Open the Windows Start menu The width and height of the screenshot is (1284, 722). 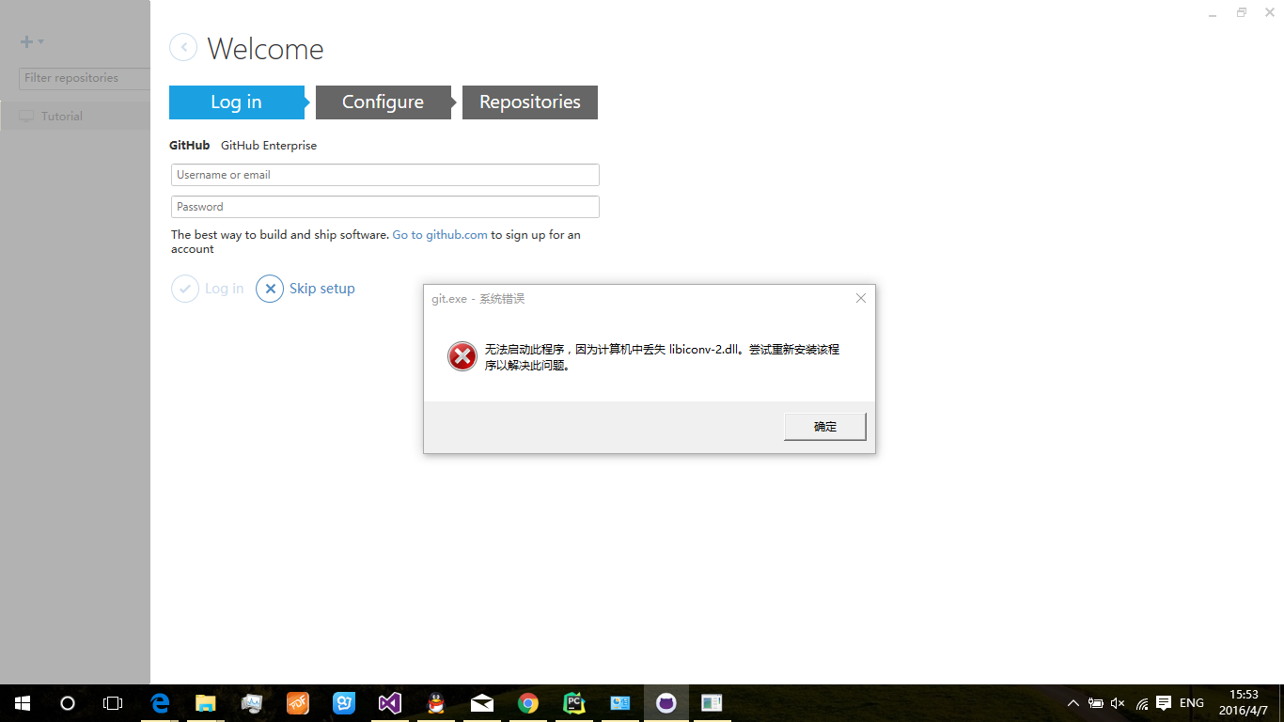tap(23, 703)
